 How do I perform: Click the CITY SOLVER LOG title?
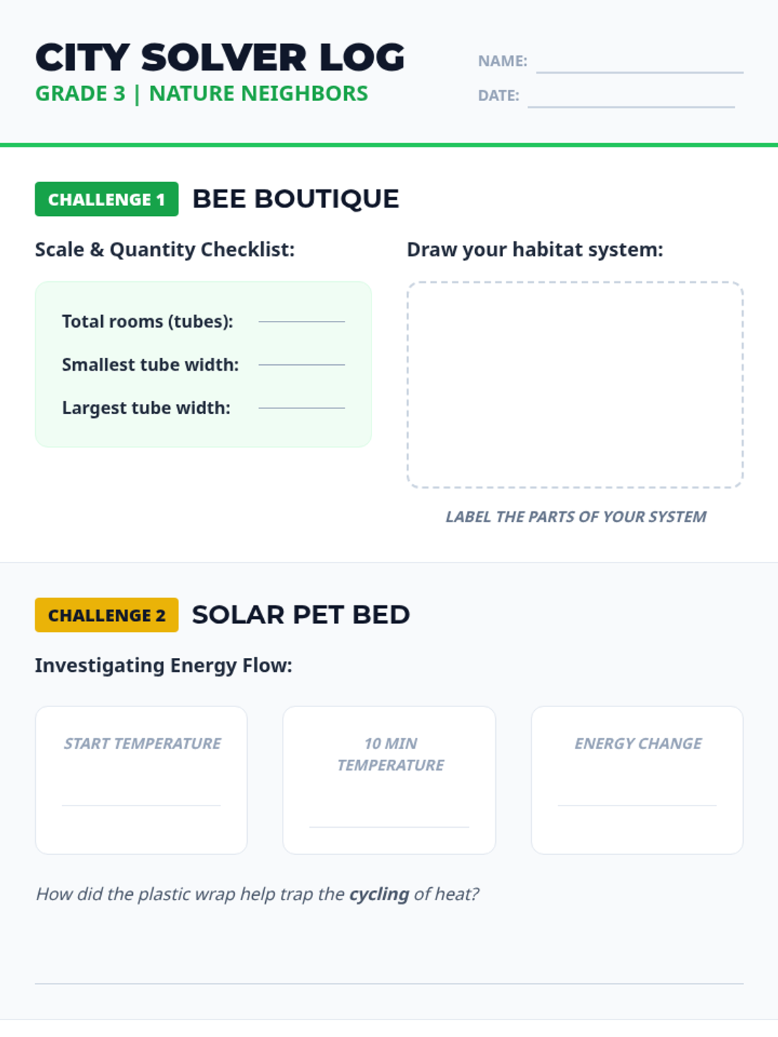220,58
